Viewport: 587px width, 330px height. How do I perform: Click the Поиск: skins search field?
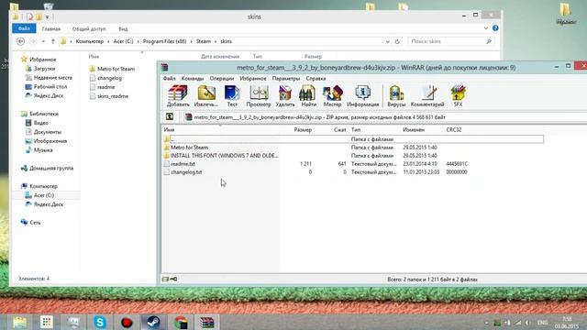[451, 41]
